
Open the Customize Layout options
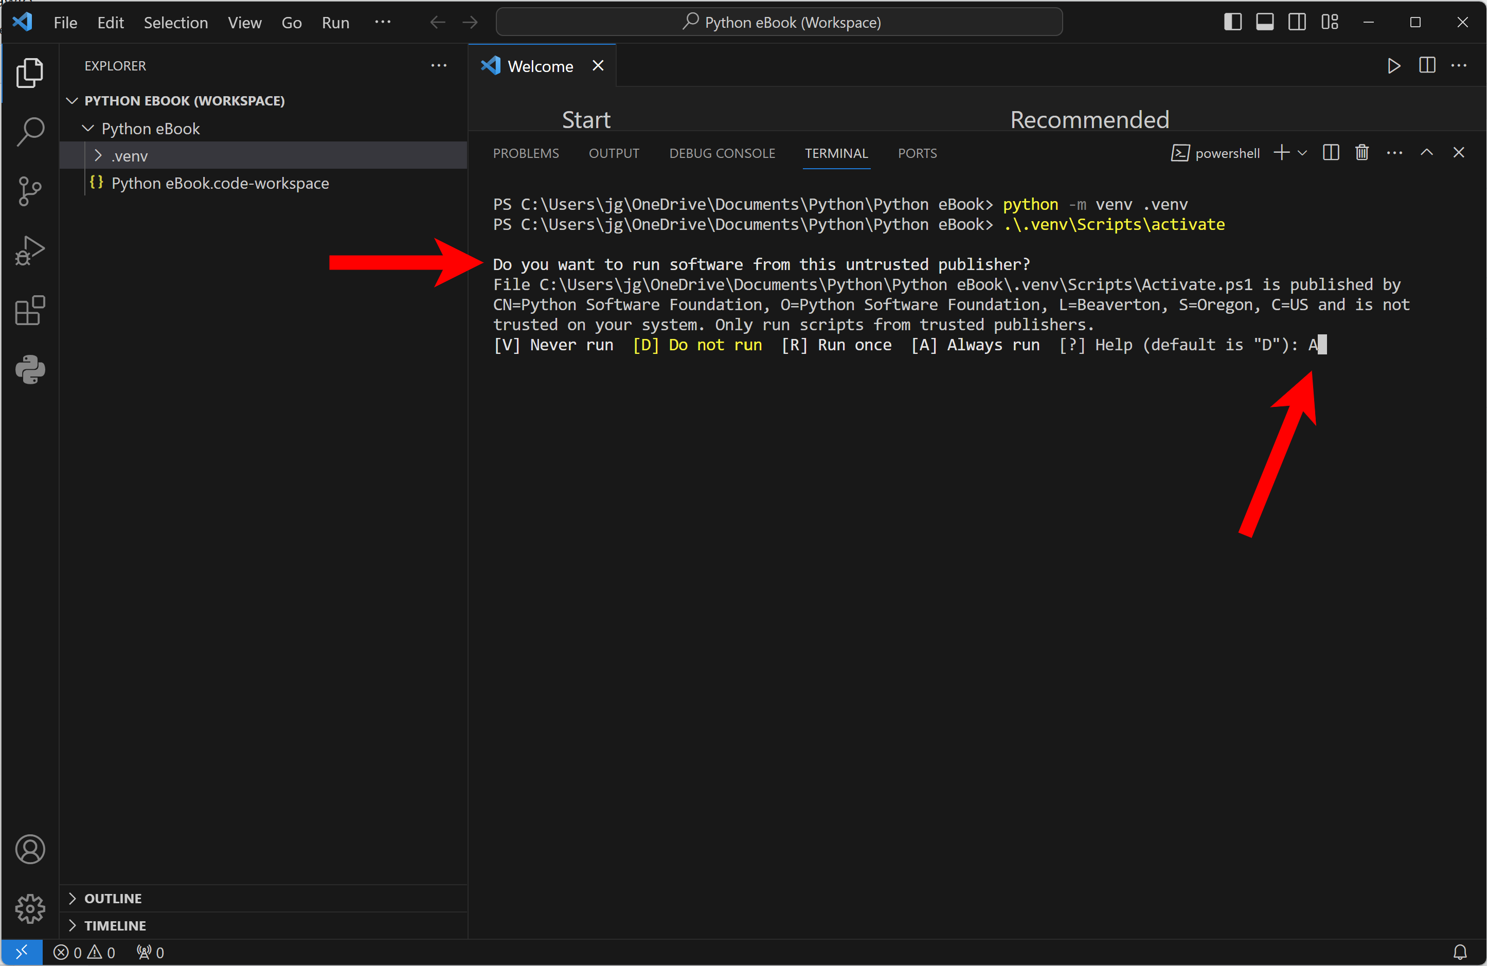[x=1330, y=22]
